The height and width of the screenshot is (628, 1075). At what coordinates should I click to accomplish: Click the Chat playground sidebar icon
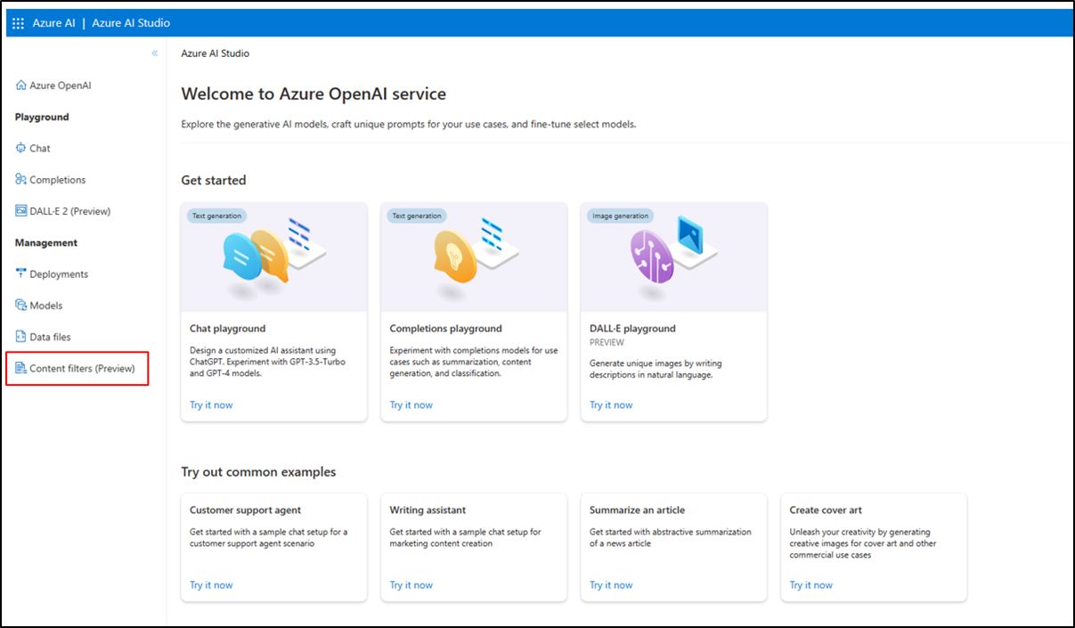[x=20, y=148]
